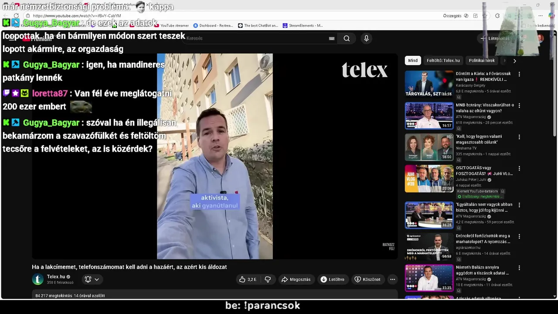
Task: Open Neshama TV video thumbnail 56:00
Action: pyautogui.click(x=429, y=147)
